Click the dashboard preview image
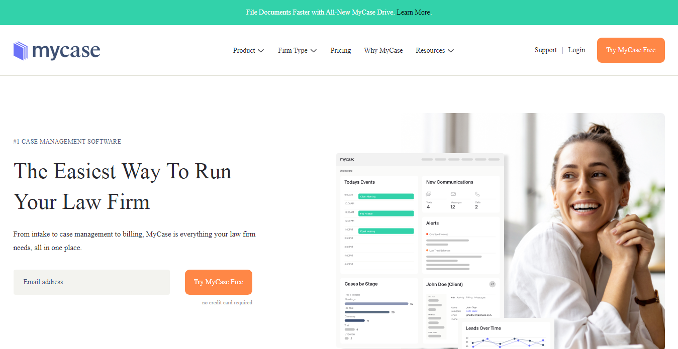This screenshot has height=349, width=678. 420,251
